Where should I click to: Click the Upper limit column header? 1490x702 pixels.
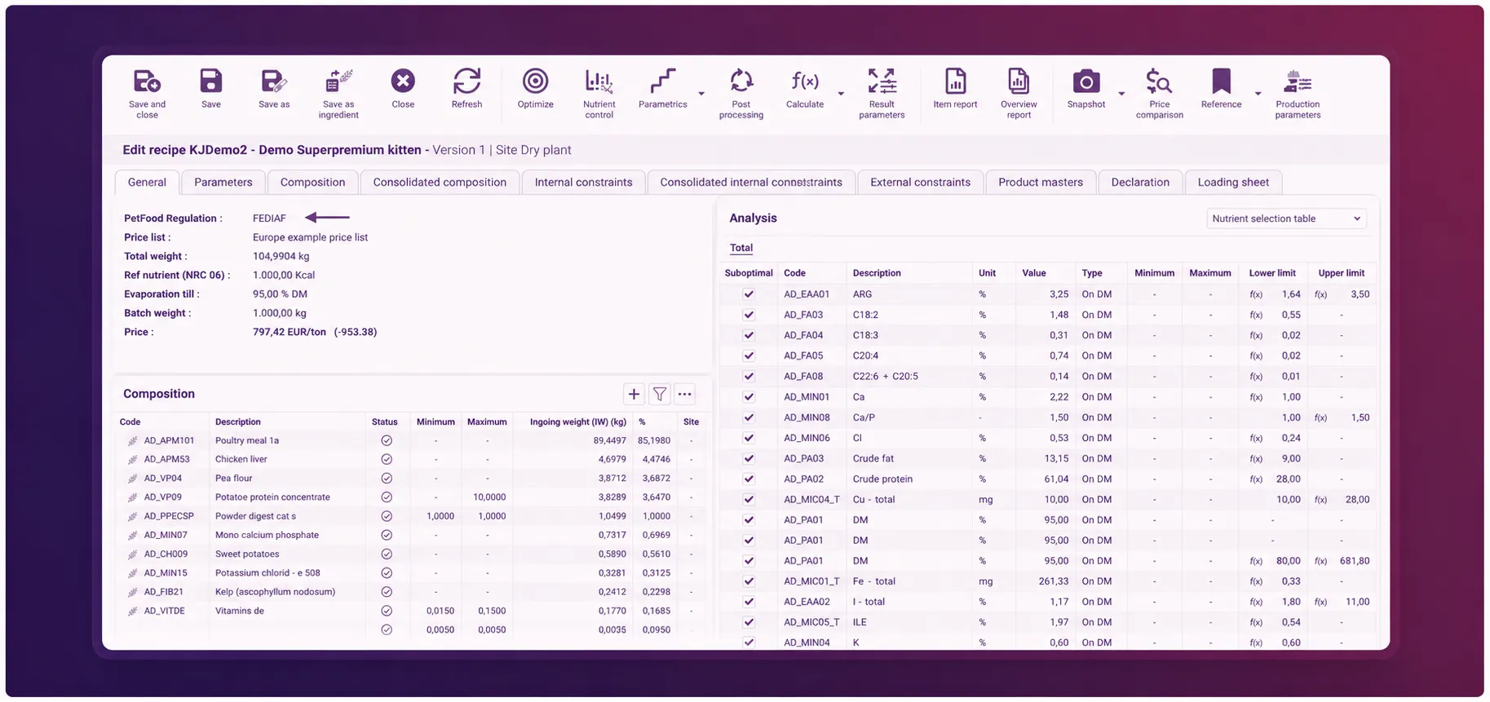pyautogui.click(x=1342, y=273)
